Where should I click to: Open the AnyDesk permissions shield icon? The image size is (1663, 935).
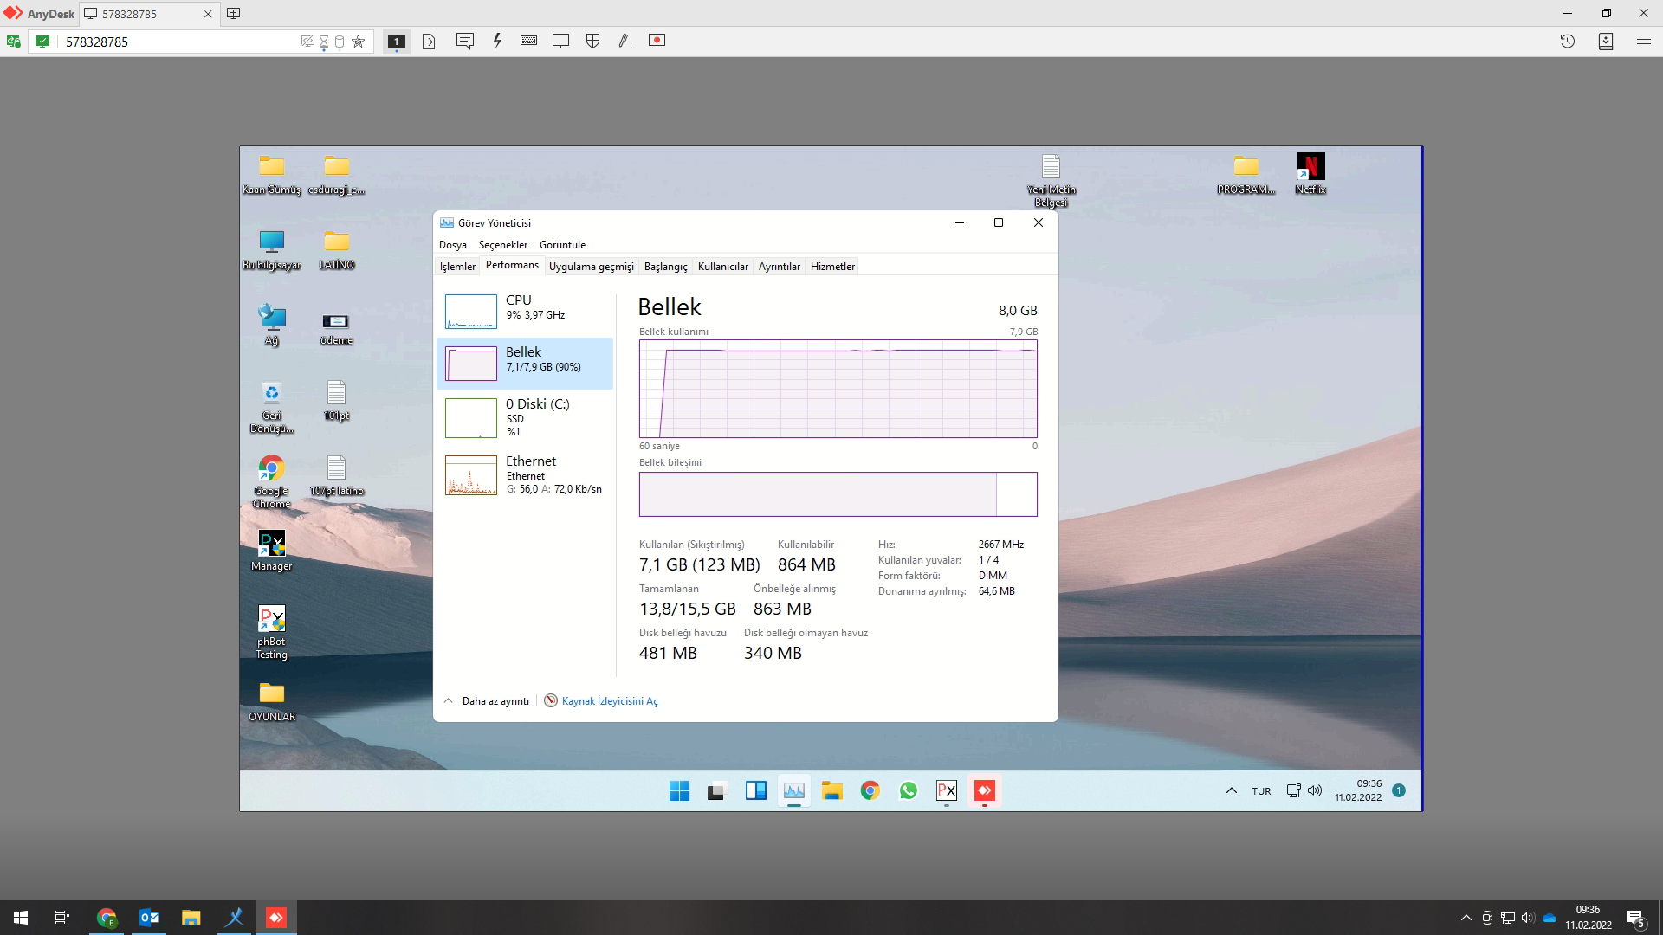(593, 41)
